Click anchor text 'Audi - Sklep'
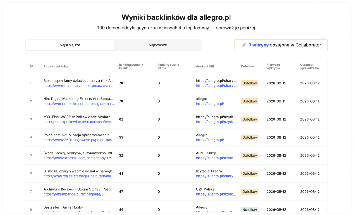The height and width of the screenshot is (215, 354). click(x=206, y=153)
